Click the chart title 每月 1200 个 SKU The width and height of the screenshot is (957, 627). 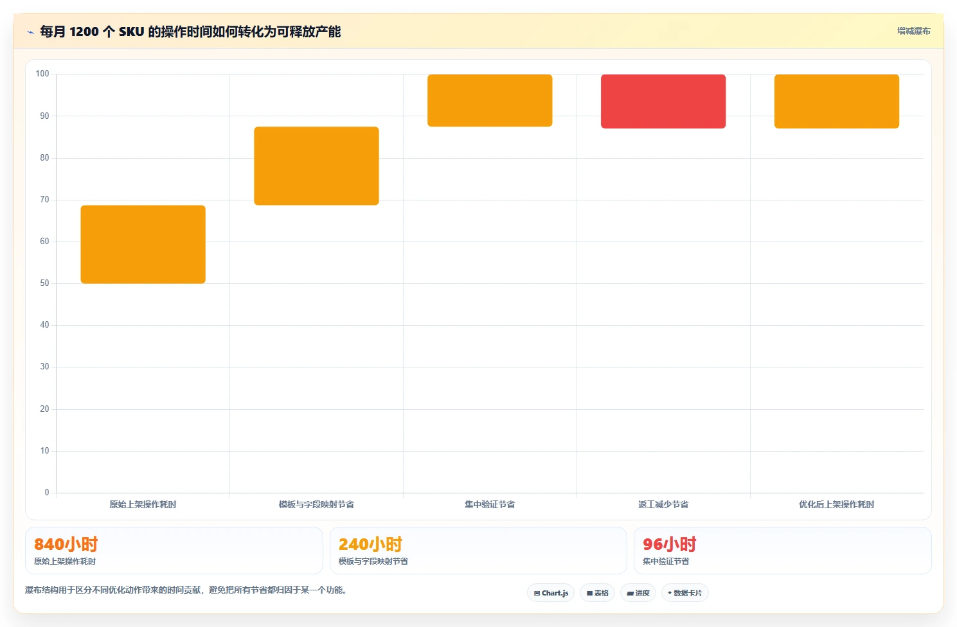click(190, 31)
